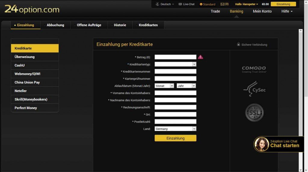Open the messages envelope icon

point(222,4)
